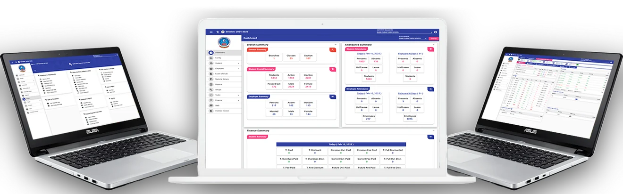This screenshot has width=623, height=194.
Task: Expand the Tasks sidebar submenu arrow
Action: point(238,95)
